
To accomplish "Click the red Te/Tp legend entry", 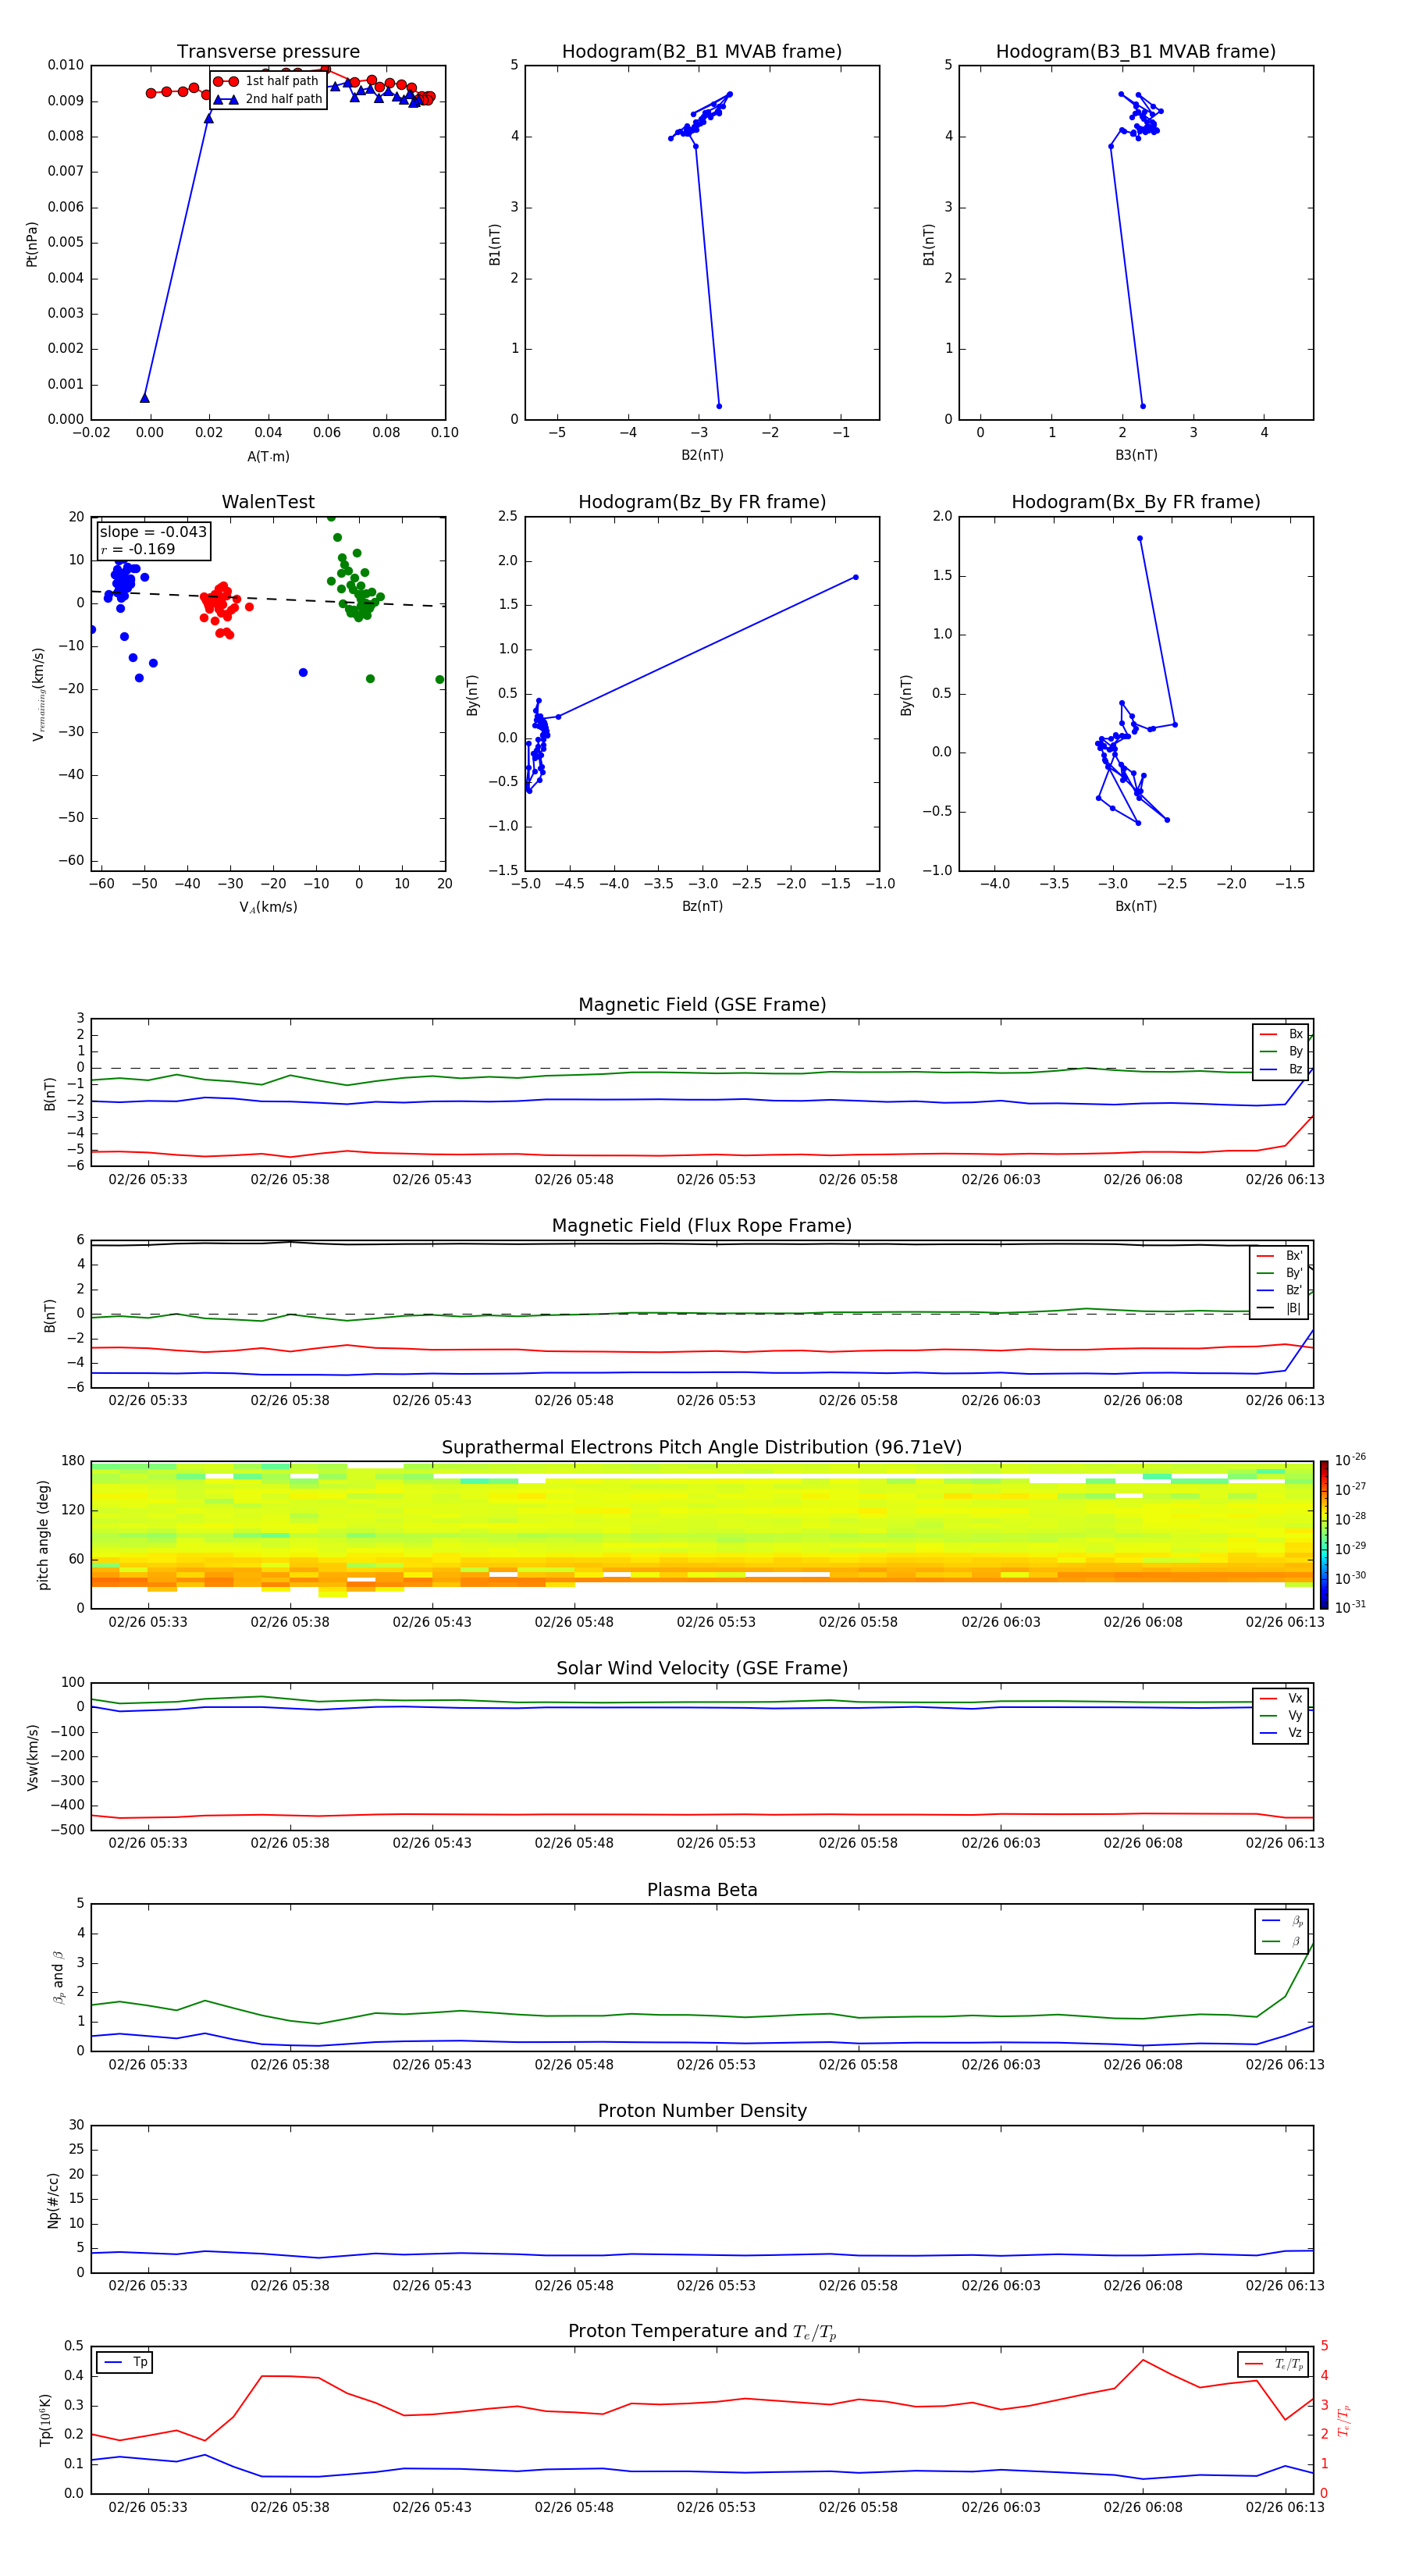I will 1274,2364.
